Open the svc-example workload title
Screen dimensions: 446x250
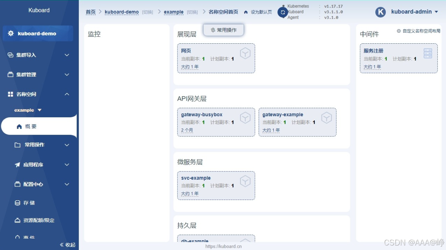pyautogui.click(x=196, y=178)
